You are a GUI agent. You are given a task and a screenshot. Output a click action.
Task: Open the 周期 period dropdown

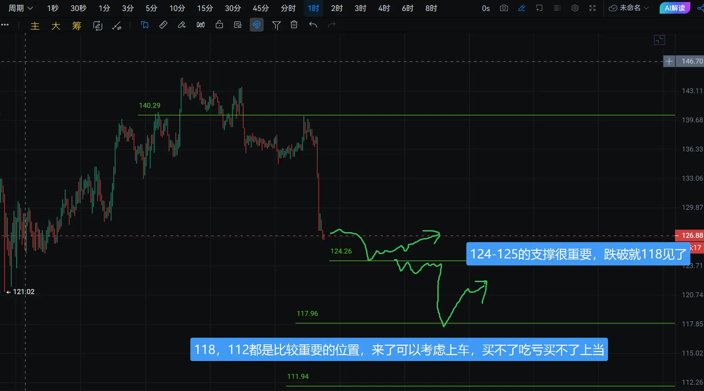[x=20, y=8]
